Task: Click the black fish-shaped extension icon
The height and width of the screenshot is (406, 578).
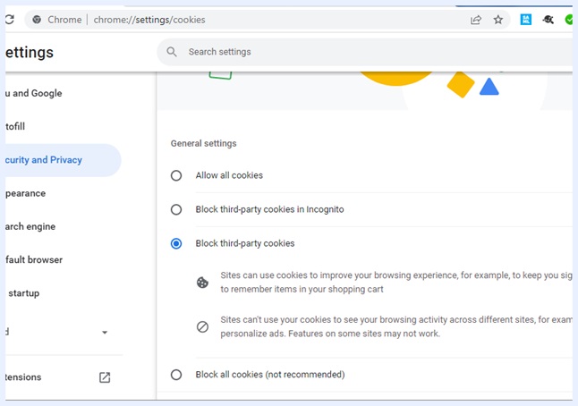Action: pos(548,20)
